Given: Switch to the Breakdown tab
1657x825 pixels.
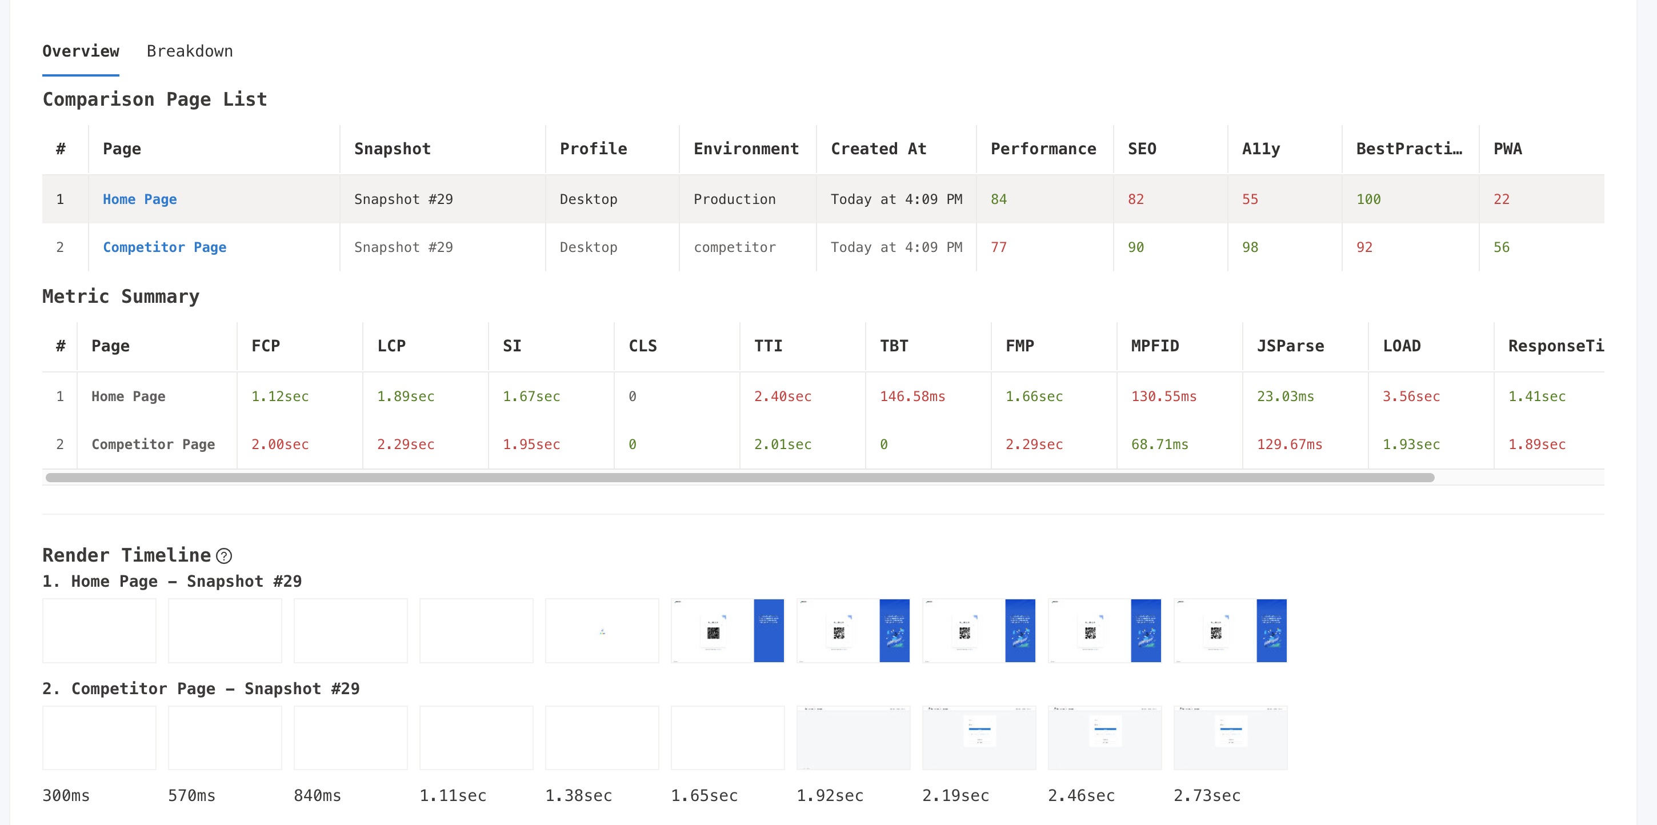Looking at the screenshot, I should pos(190,51).
